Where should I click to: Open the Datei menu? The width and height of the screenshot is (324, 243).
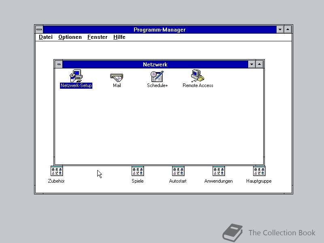(46, 37)
